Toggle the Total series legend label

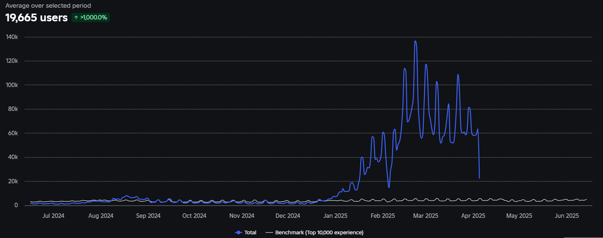(x=250, y=232)
